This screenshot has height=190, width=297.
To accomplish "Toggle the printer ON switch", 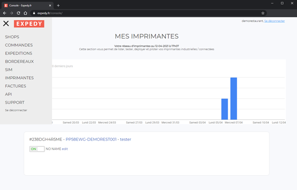I will (37, 149).
